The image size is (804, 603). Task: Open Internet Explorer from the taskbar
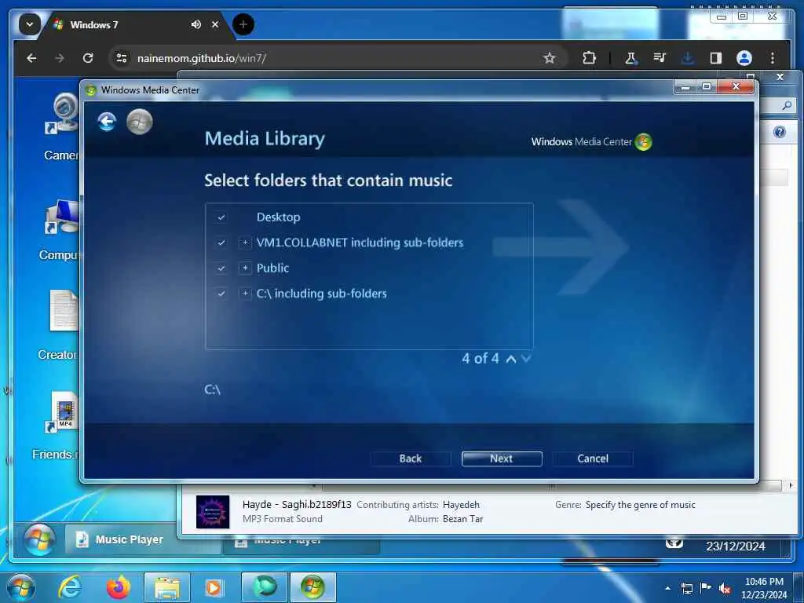70,587
